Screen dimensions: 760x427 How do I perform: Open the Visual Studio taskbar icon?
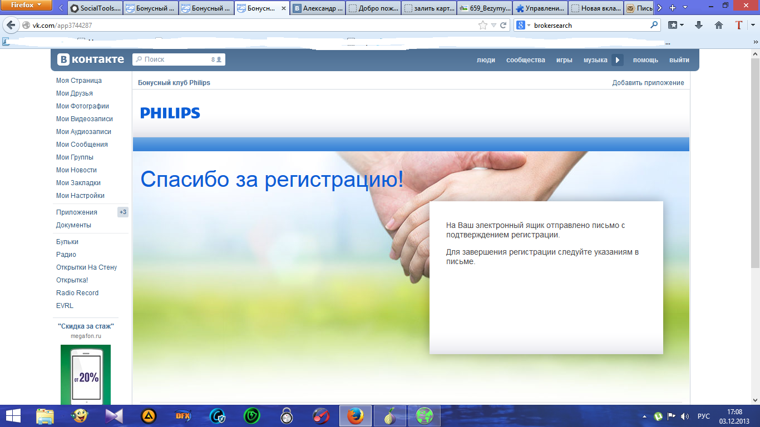(x=114, y=416)
